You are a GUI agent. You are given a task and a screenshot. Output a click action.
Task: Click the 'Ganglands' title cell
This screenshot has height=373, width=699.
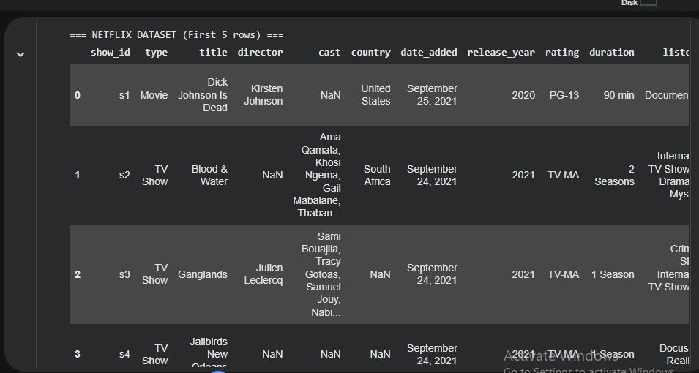tap(203, 274)
